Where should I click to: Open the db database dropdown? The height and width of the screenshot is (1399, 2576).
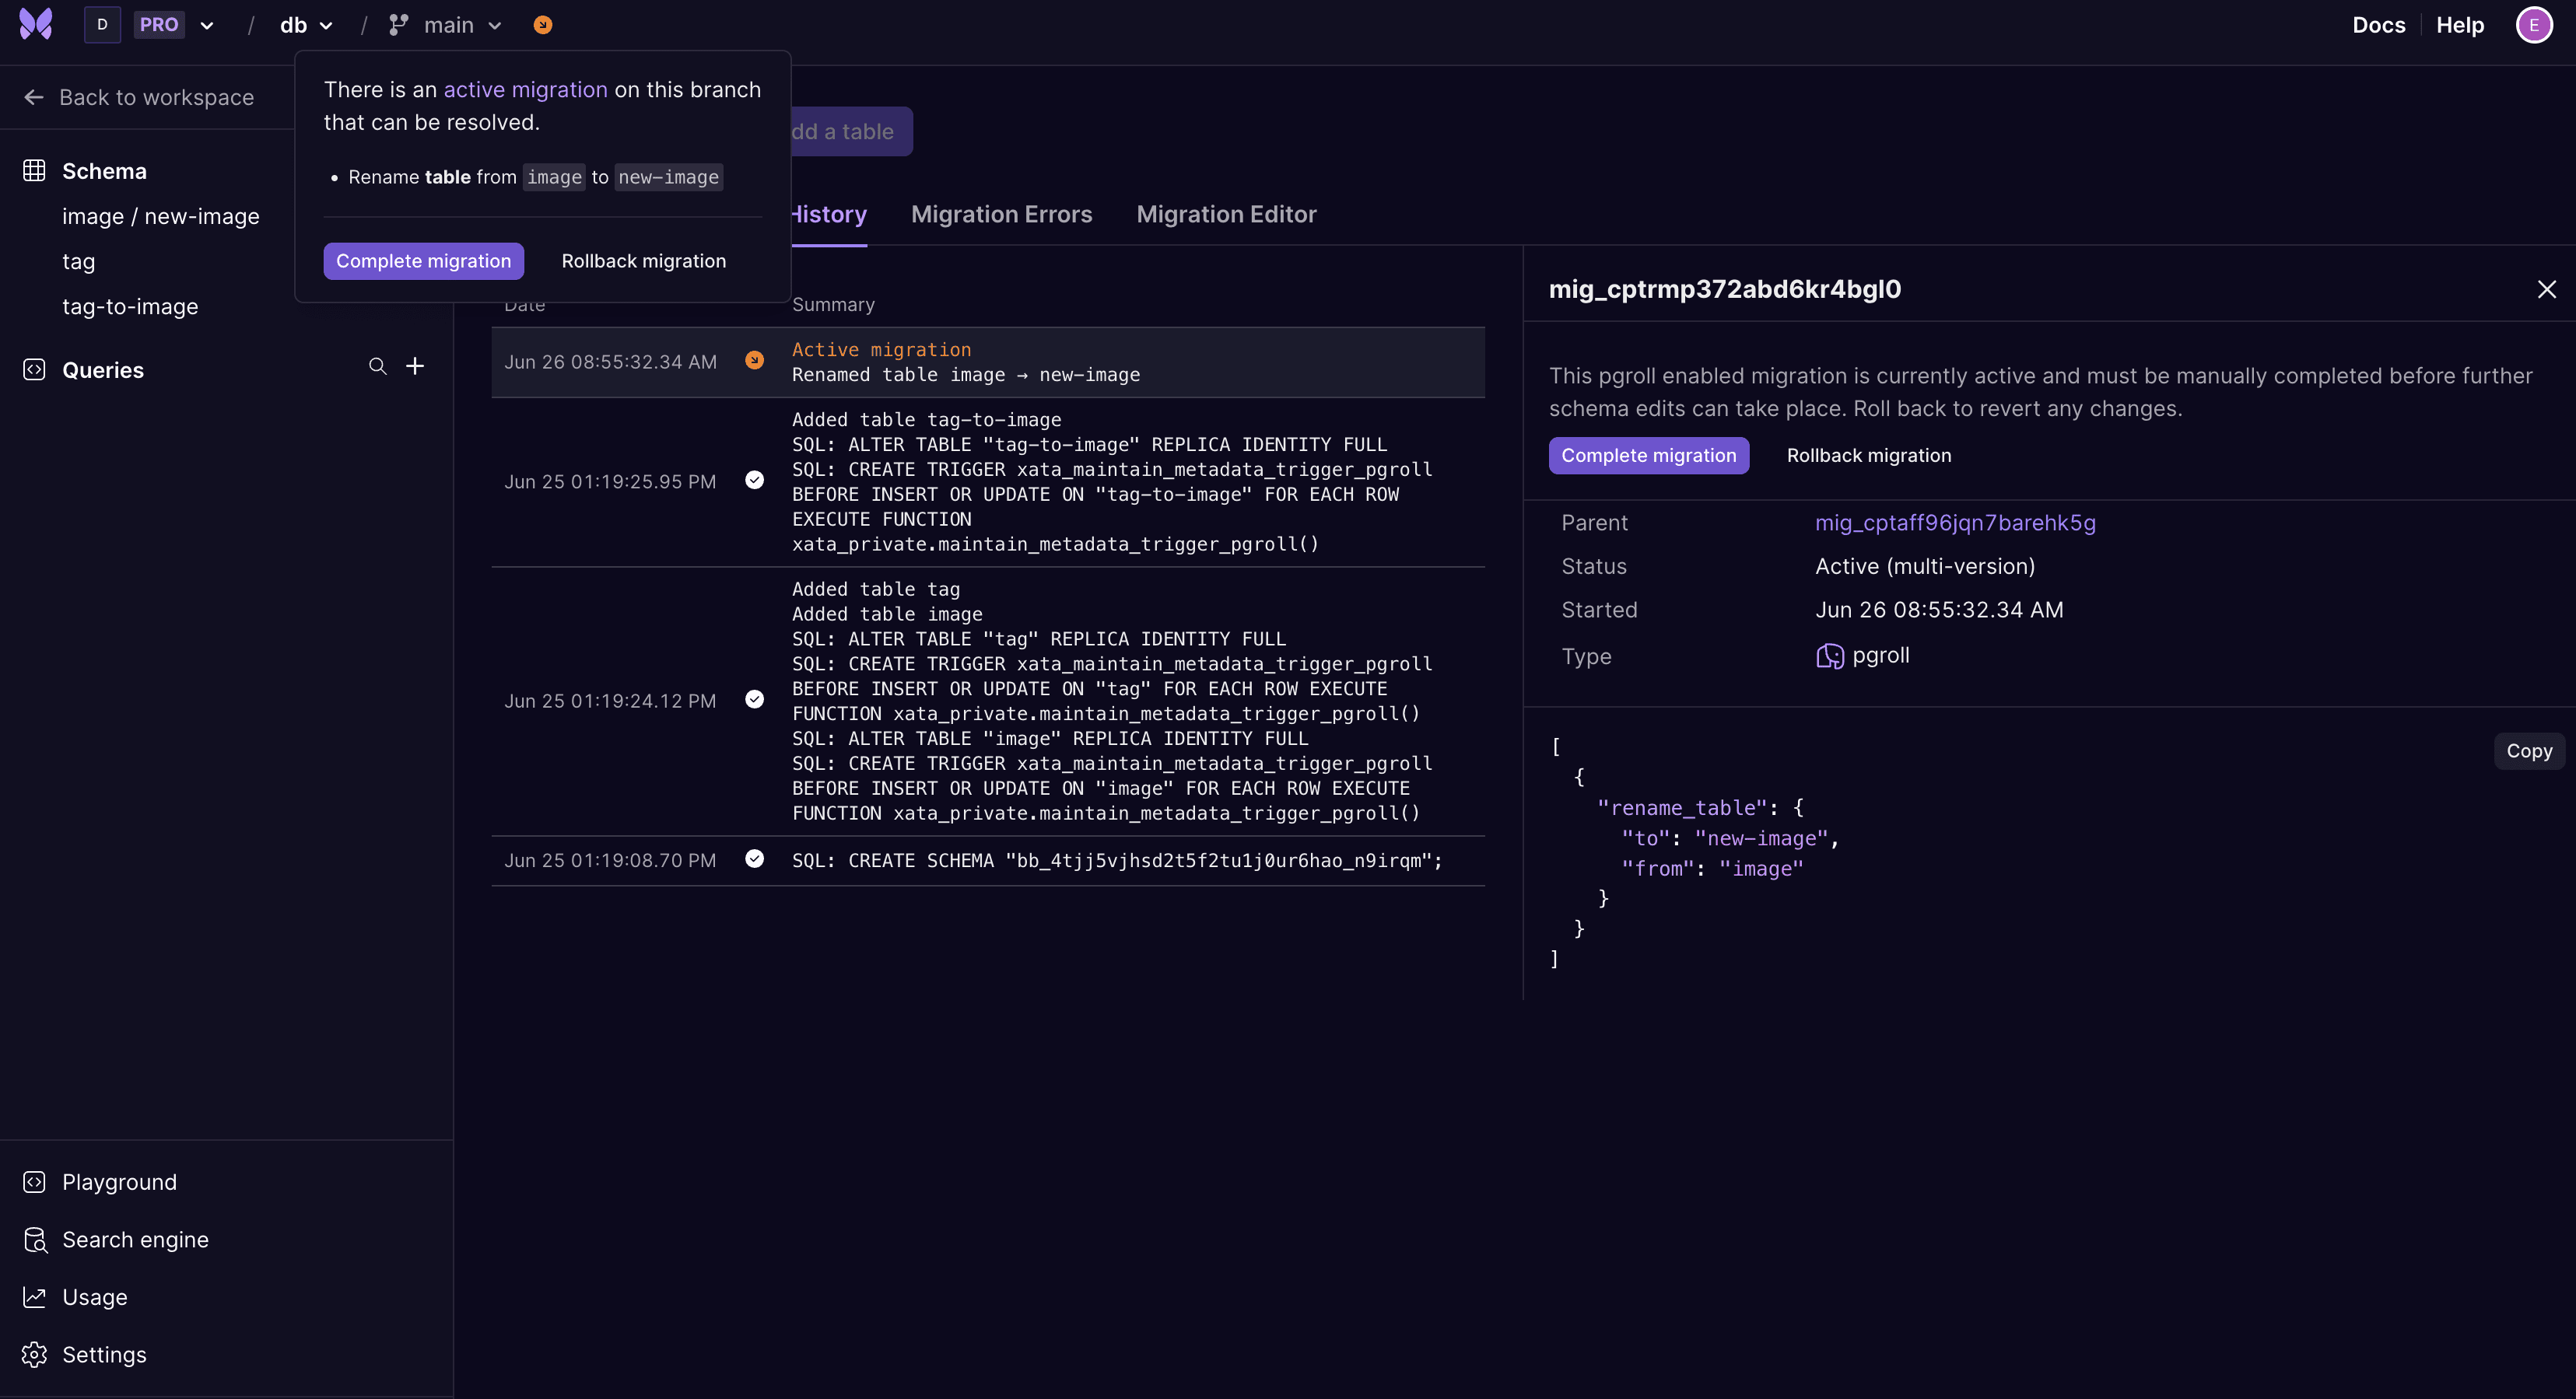(306, 25)
